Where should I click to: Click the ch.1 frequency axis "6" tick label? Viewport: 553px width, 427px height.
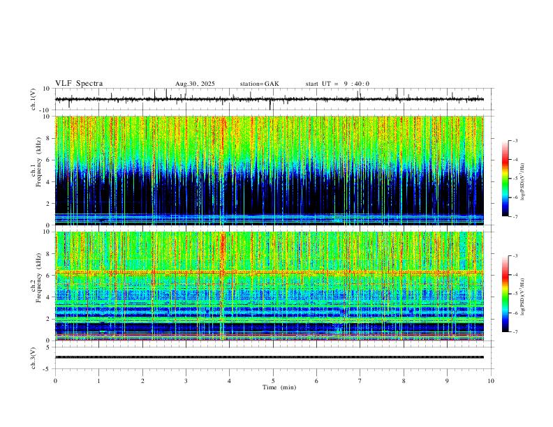(x=49, y=160)
